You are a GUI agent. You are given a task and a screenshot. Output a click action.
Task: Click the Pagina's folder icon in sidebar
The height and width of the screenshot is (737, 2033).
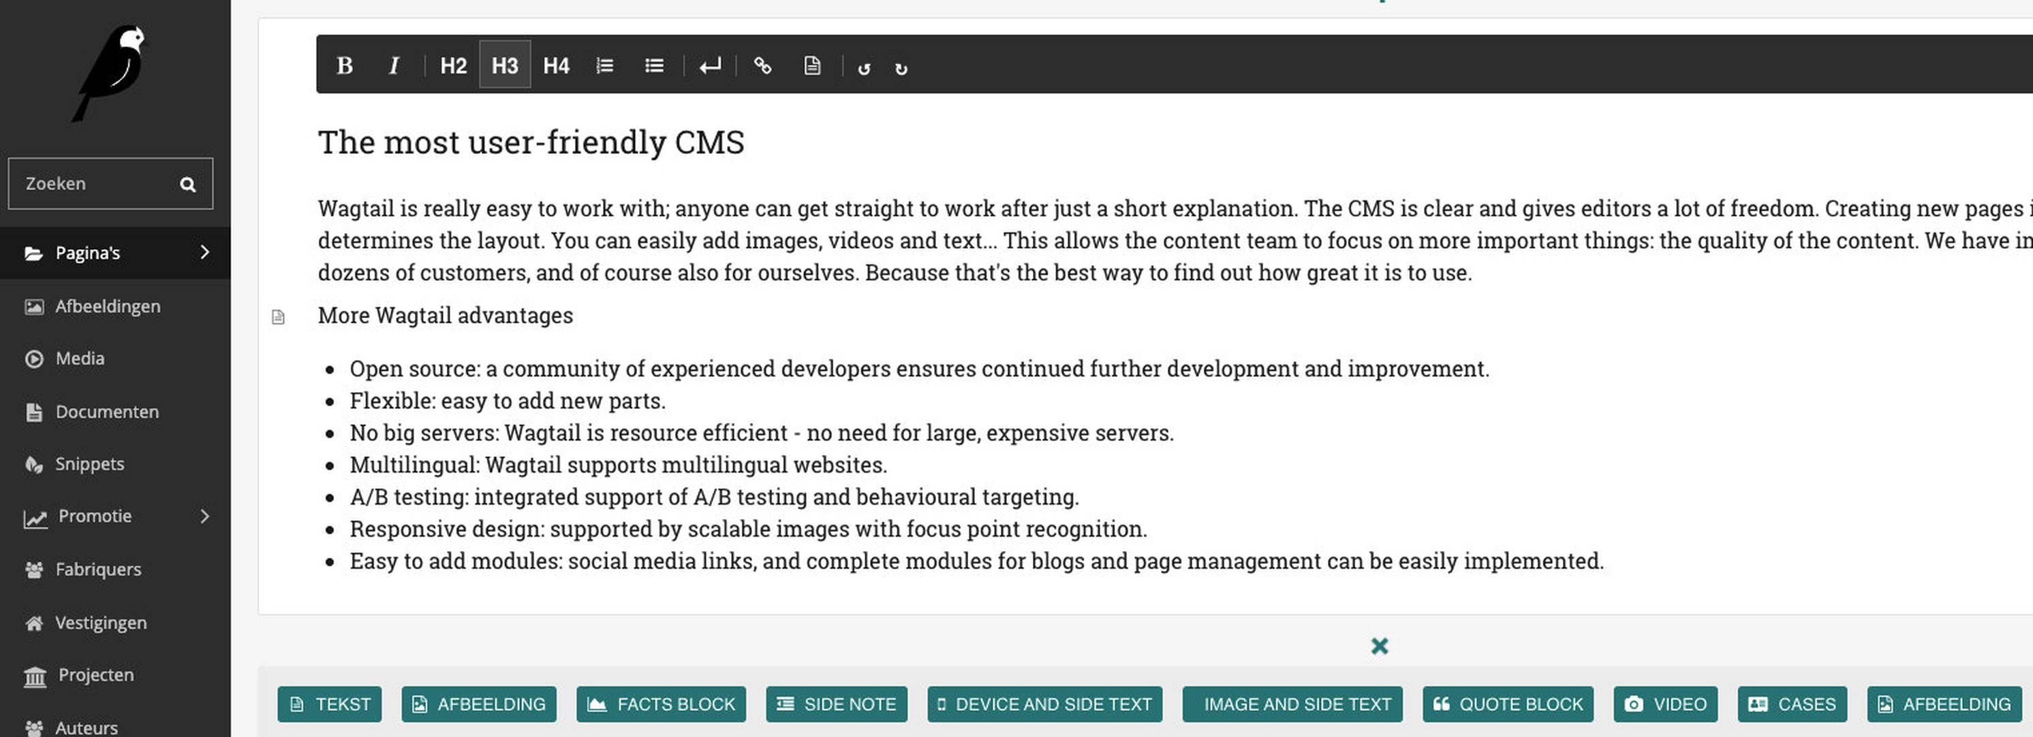click(x=34, y=253)
